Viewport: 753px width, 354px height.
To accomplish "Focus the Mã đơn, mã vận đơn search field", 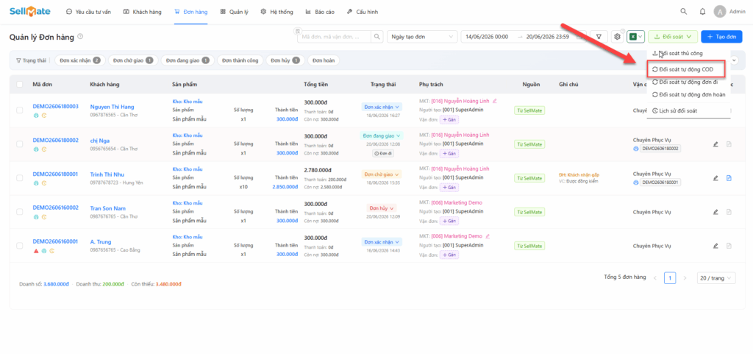I will point(335,37).
